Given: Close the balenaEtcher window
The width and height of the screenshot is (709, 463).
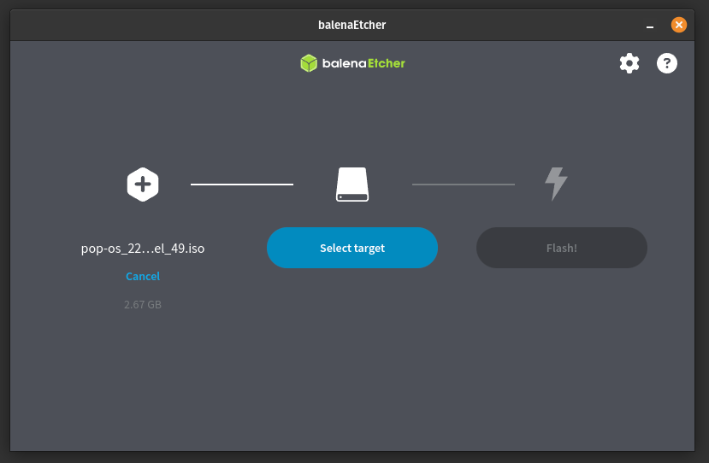Looking at the screenshot, I should [679, 25].
